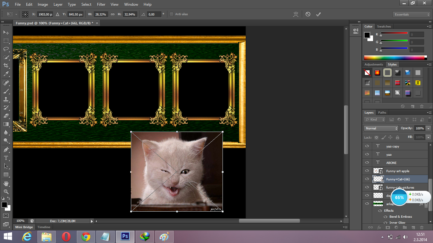Open Opera from the taskbar
433x243 pixels.
(66, 237)
